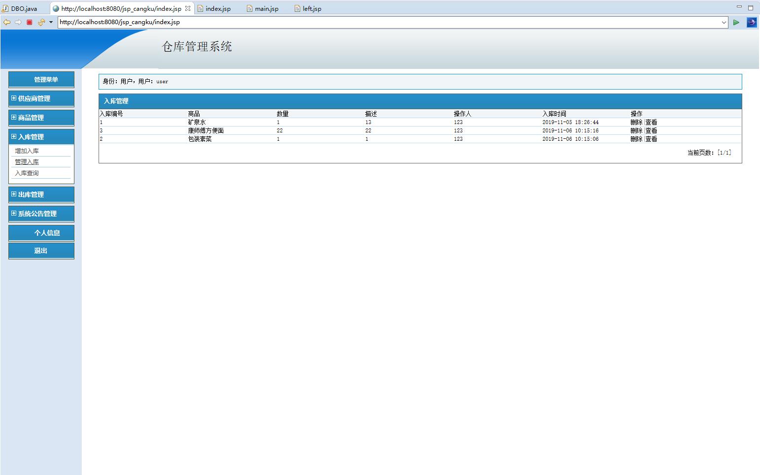Screen dimensions: 760x475
Task: Delete the 康师傅方便面 inbound record
Action: pyautogui.click(x=636, y=130)
